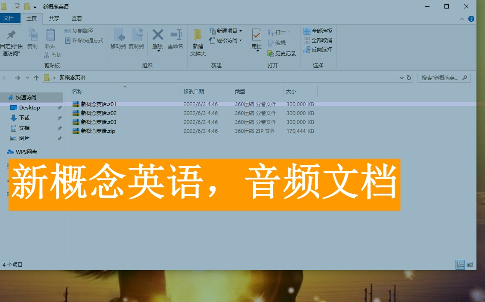Click the search magnifier icon
The height and width of the screenshot is (302, 485).
[465, 78]
